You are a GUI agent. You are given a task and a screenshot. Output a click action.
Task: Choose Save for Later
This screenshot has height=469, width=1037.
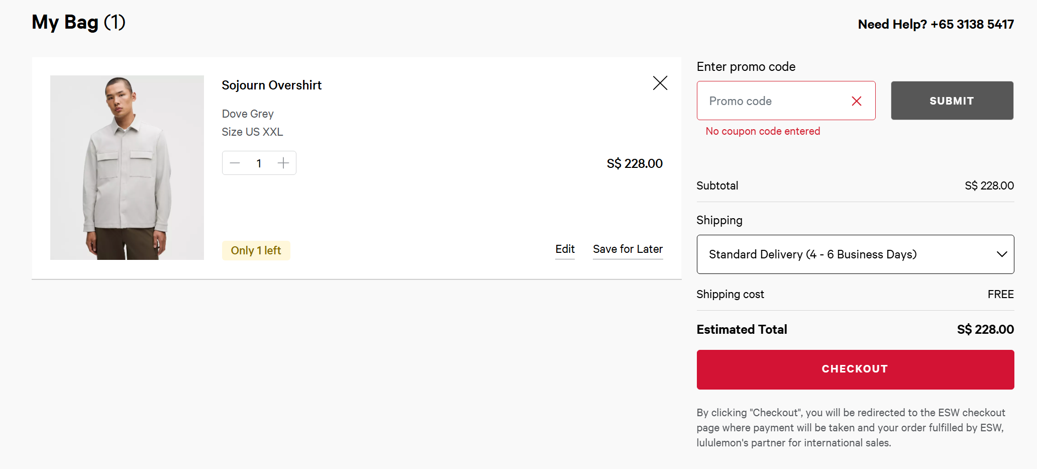pyautogui.click(x=628, y=249)
